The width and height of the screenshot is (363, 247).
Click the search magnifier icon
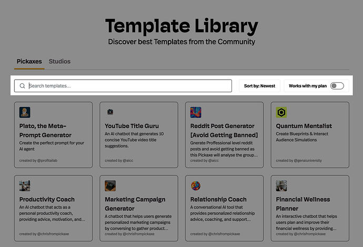point(22,86)
